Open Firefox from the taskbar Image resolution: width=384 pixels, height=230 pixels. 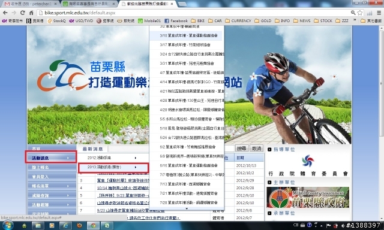(79, 225)
